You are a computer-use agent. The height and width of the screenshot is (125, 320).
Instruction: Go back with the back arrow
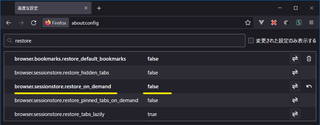(9, 23)
